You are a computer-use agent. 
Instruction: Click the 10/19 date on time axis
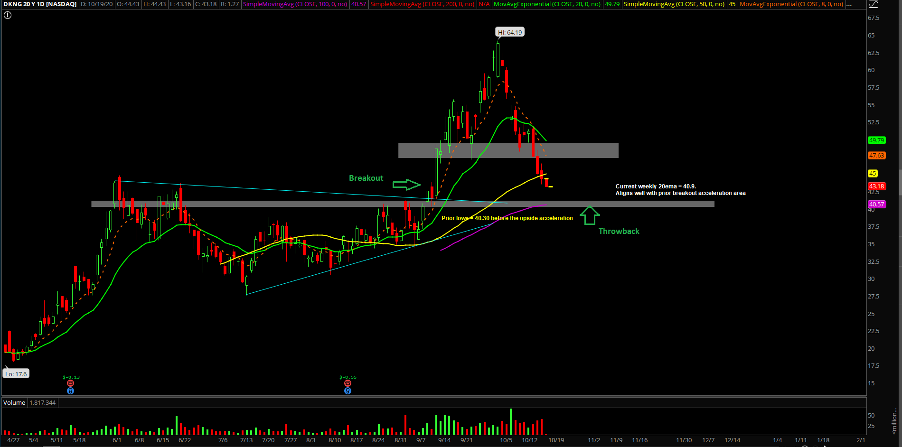pyautogui.click(x=556, y=440)
